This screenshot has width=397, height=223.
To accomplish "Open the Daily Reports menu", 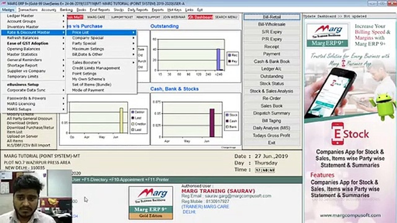I will coord(138,10).
